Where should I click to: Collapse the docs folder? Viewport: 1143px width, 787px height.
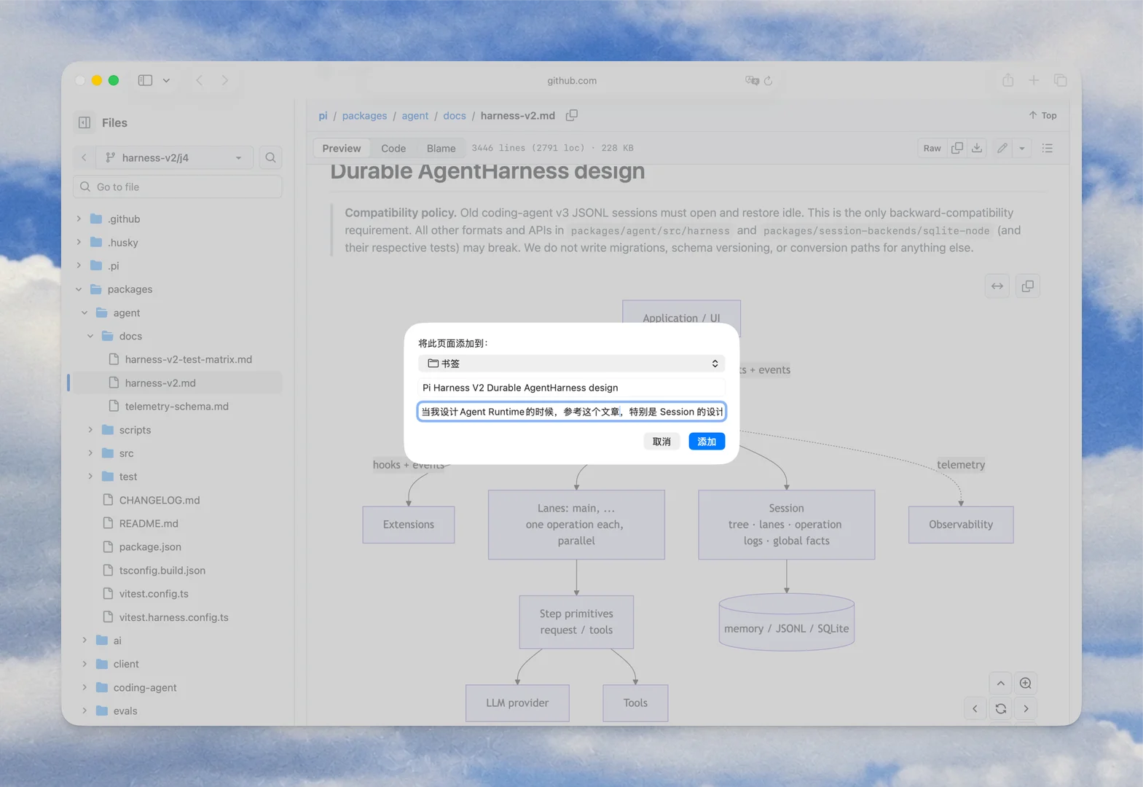[90, 336]
